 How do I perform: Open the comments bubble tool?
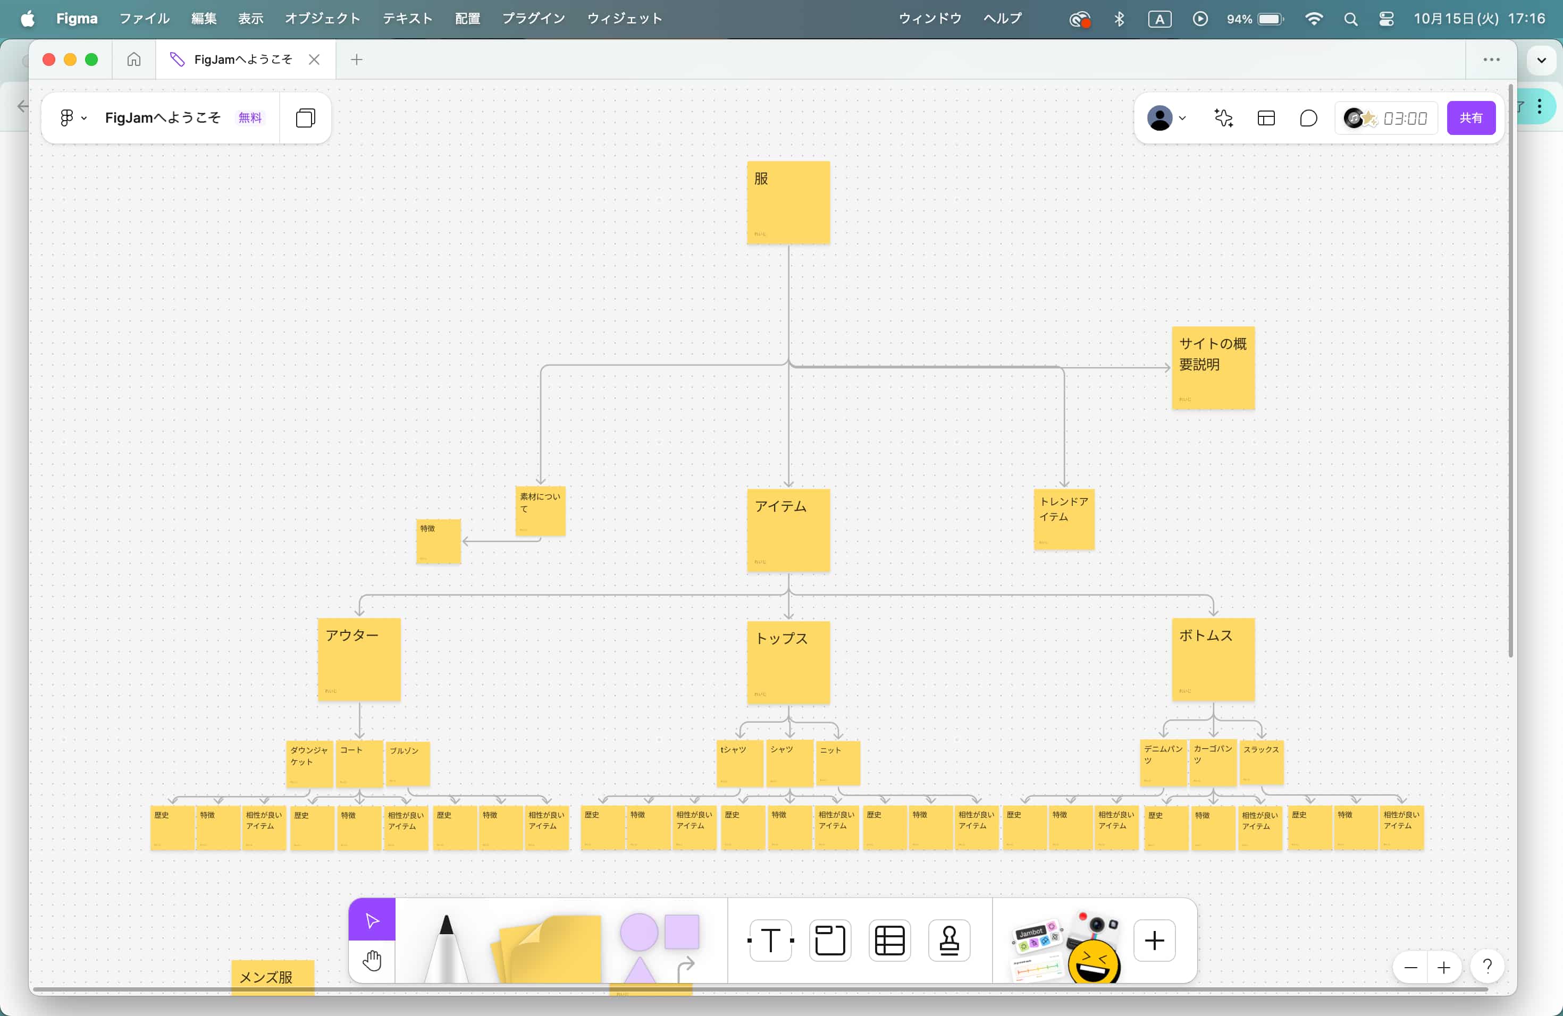point(1308,118)
